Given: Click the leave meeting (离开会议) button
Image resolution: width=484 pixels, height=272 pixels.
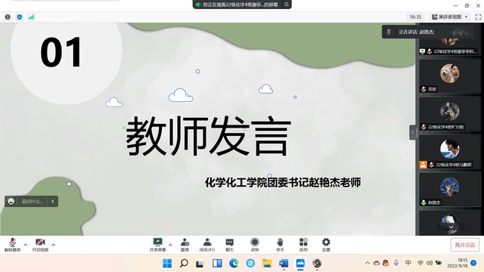Looking at the screenshot, I should point(465,245).
